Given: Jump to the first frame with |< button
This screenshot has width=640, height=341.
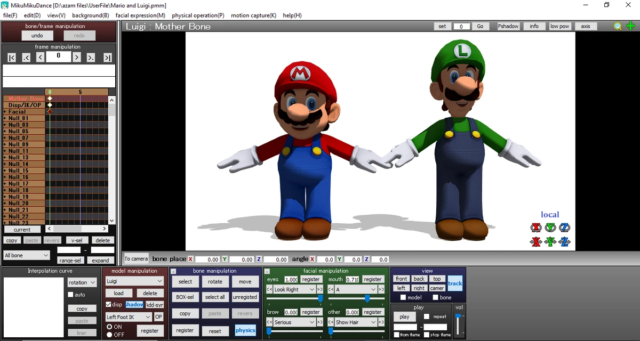Looking at the screenshot, I should 12,58.
